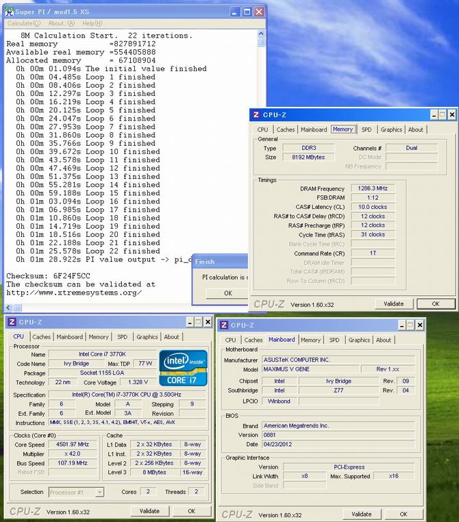Screen dimensions: 459x522
Task: Click the Core Voltage 1.328 V value
Action: [138, 382]
